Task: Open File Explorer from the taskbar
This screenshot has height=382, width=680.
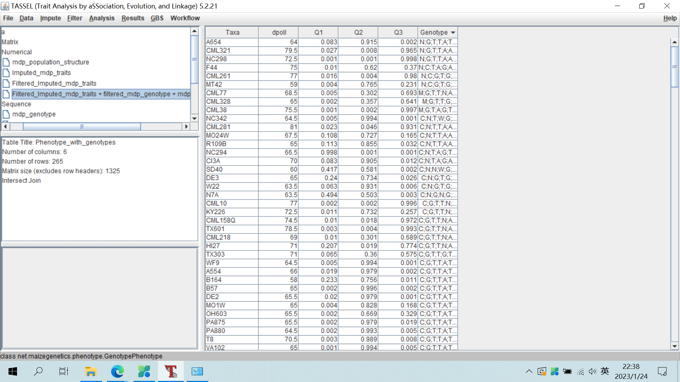Action: coord(91,371)
